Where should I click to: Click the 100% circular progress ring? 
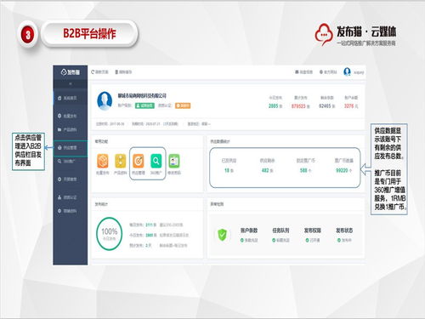(110, 234)
